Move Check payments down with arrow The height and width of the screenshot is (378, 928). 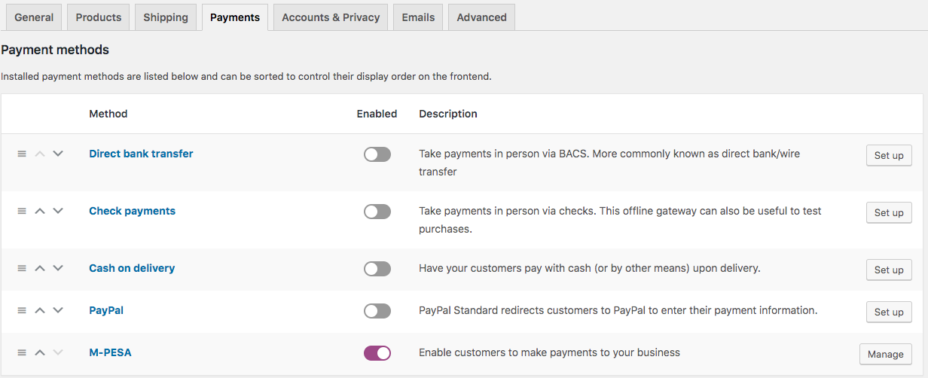click(x=58, y=211)
